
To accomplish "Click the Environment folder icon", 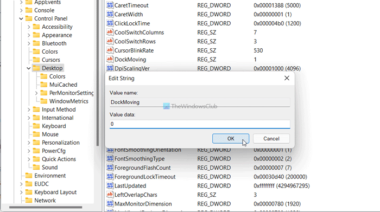I will tap(29, 176).
